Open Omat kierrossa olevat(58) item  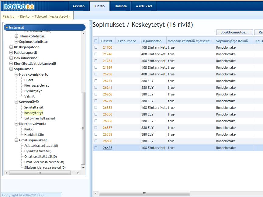coord(44,162)
